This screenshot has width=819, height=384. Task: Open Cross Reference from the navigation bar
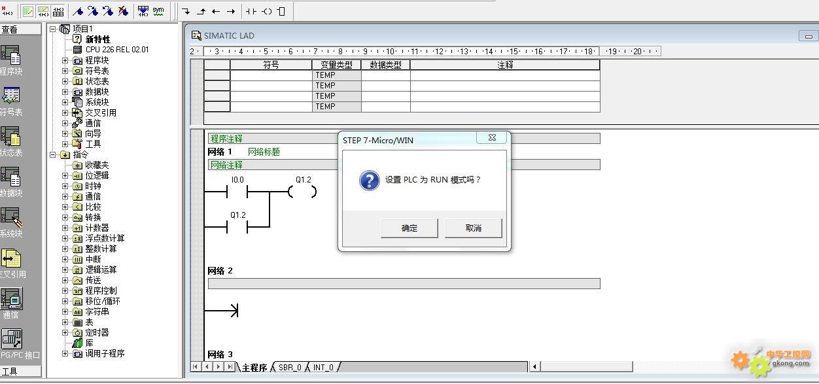pyautogui.click(x=12, y=263)
